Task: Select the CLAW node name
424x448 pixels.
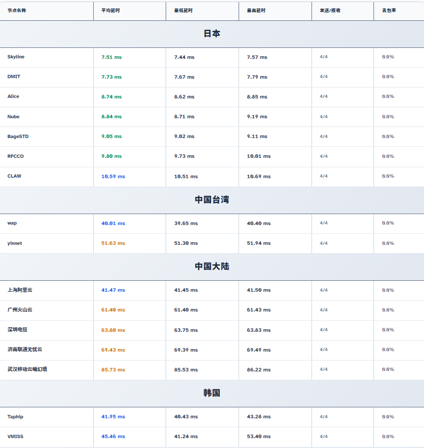Action: click(15, 176)
